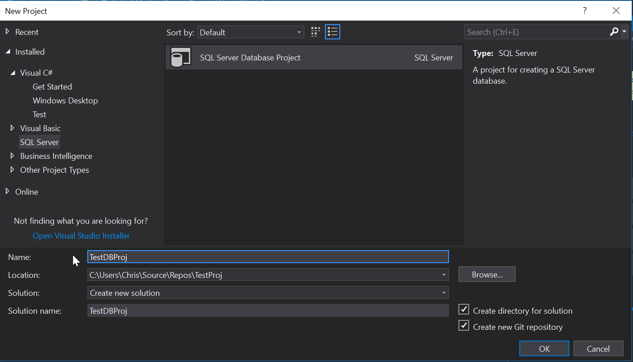
Task: Switch to medium icons list view
Action: pos(332,32)
